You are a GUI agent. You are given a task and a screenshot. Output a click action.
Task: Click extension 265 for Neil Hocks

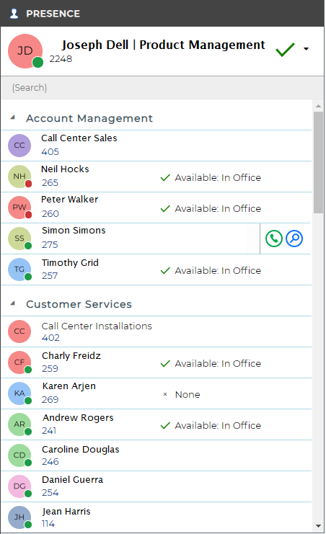[50, 183]
